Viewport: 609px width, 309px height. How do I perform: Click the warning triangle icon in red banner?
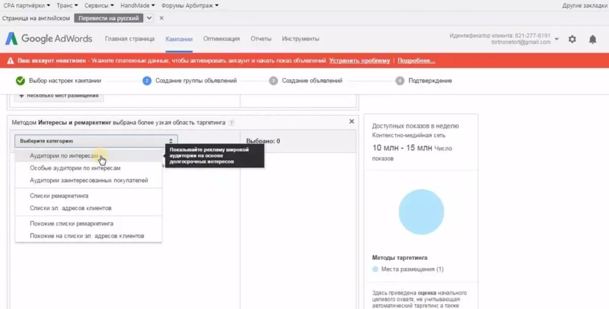click(10, 60)
